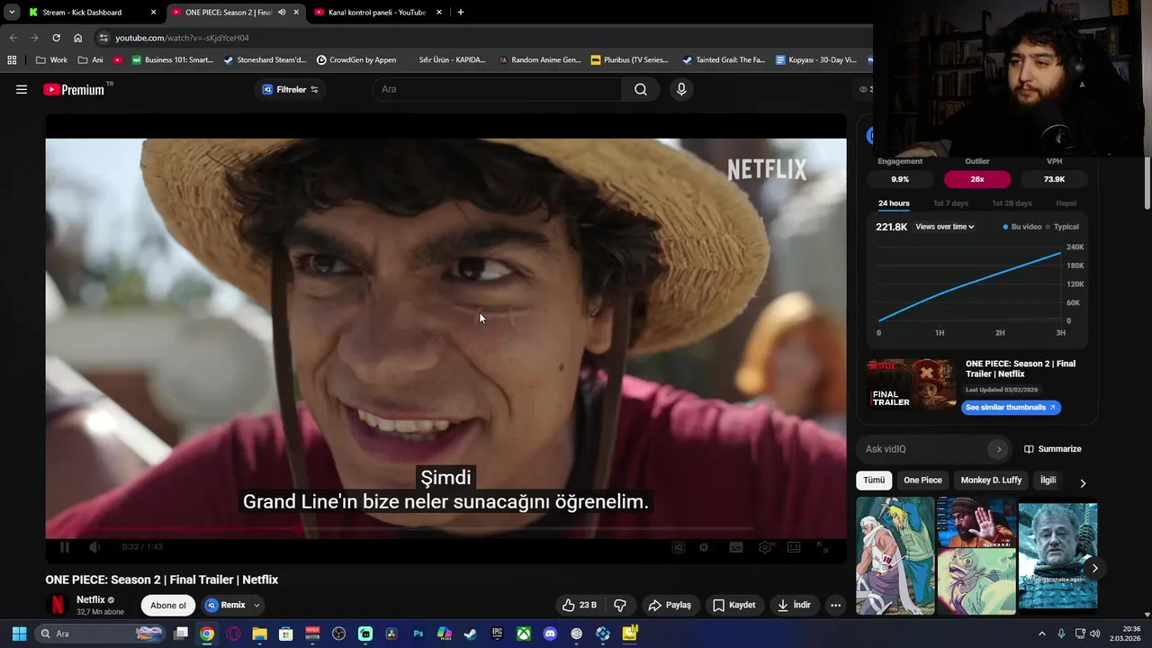Mute the ONE PIECE tab via its audio icon

(282, 13)
